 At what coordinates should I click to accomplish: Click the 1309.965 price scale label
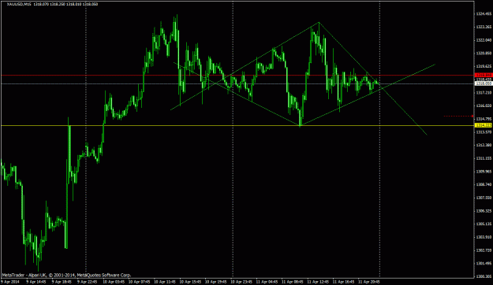(484, 172)
